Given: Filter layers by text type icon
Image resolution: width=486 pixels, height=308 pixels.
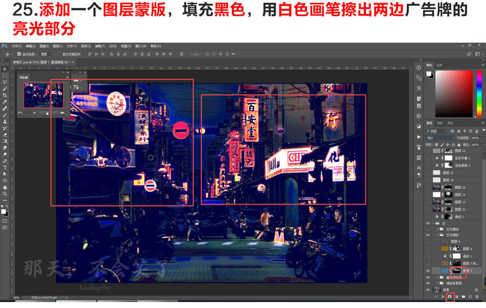Looking at the screenshot, I should click(x=464, y=131).
